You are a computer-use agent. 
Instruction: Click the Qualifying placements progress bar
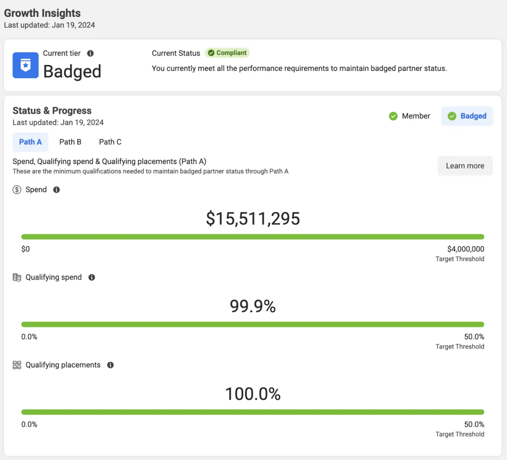[x=253, y=412]
